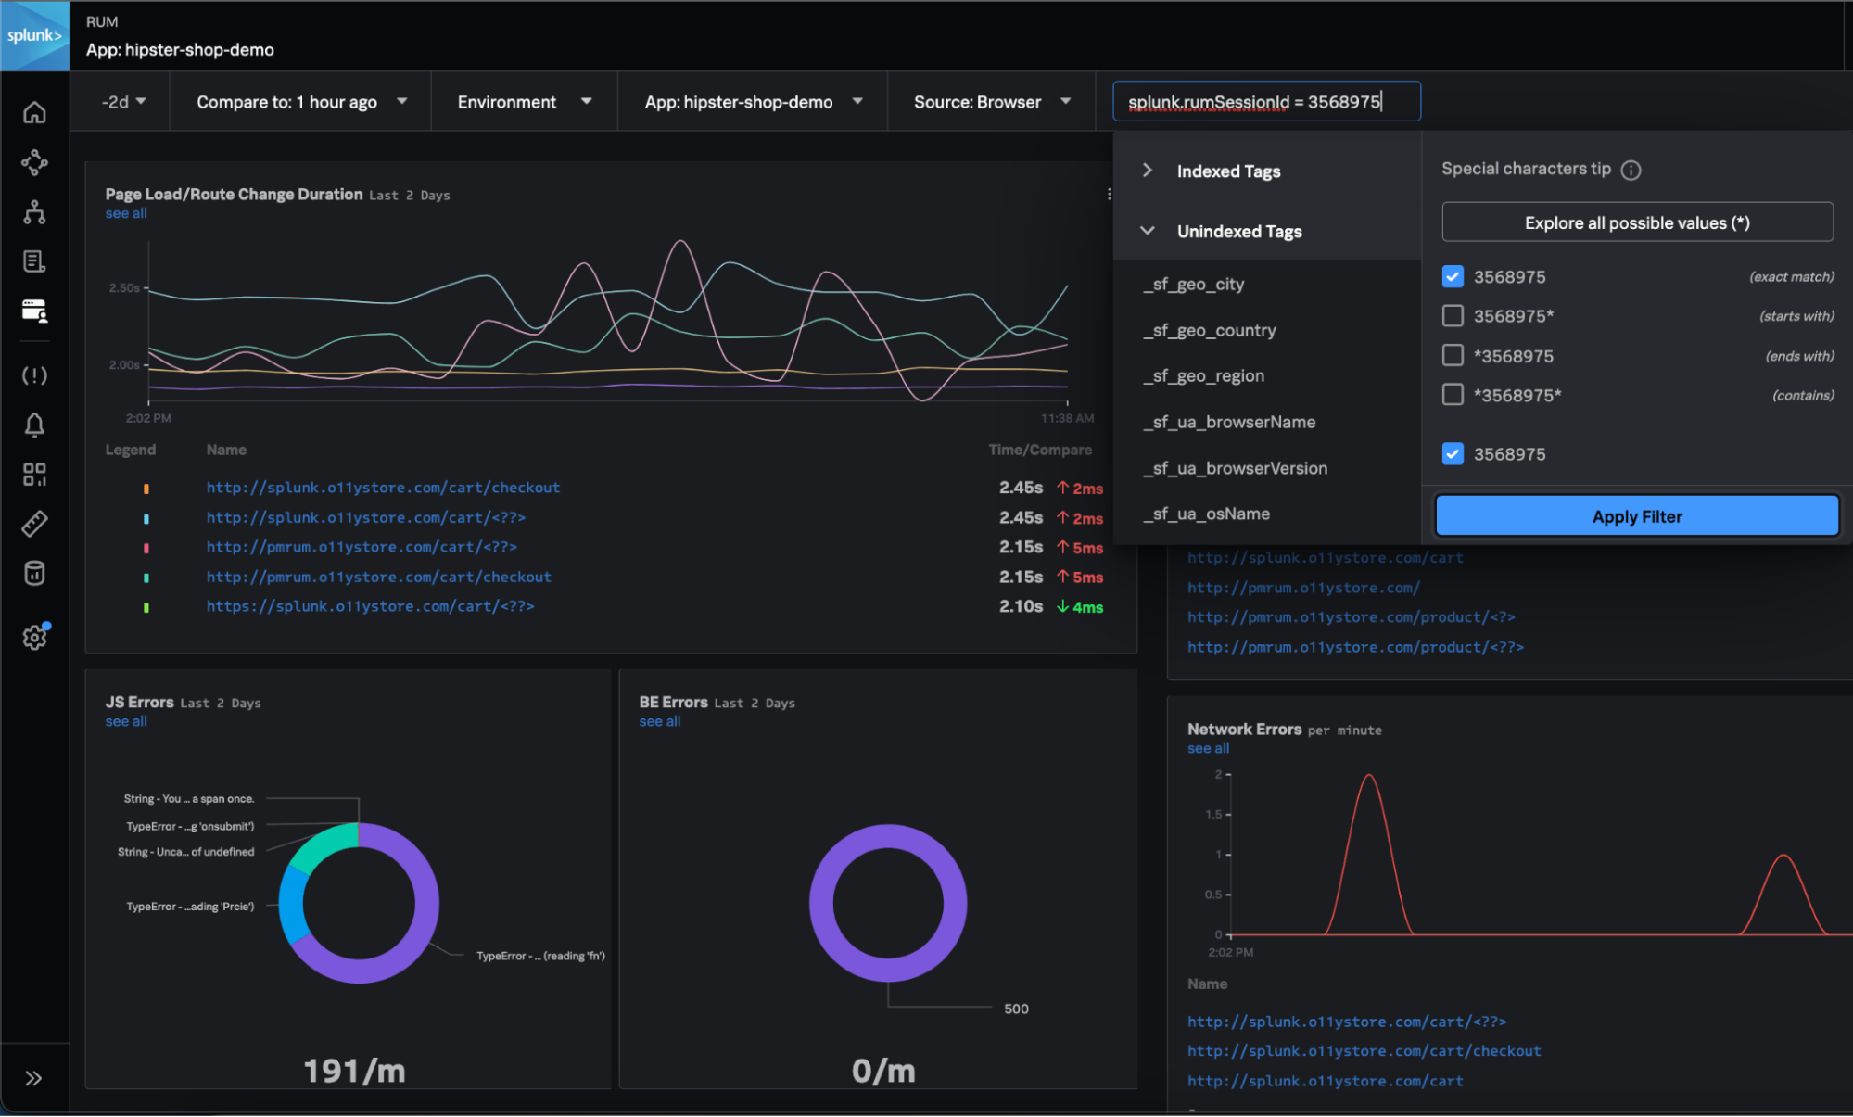Click the RUM navigation icon in sidebar
The width and height of the screenshot is (1853, 1117).
(36, 311)
